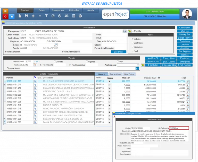The width and height of the screenshot is (198, 162).
Task: Open the Principal tab
Action: tap(25, 10)
